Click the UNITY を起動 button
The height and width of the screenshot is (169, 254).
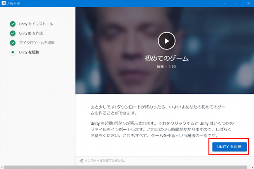tap(229, 146)
